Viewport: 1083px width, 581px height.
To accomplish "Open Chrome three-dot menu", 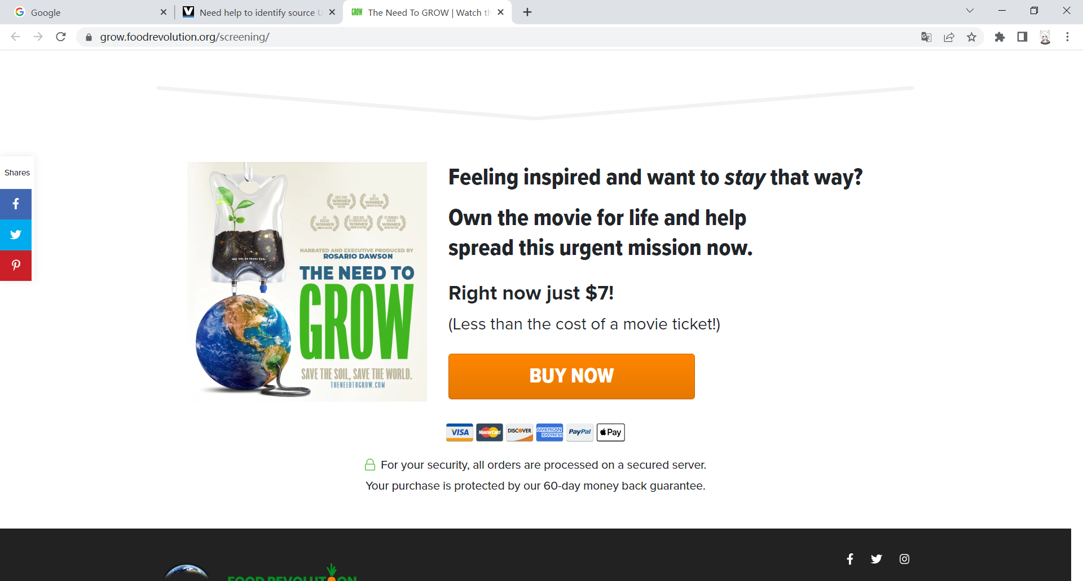I will (x=1067, y=37).
